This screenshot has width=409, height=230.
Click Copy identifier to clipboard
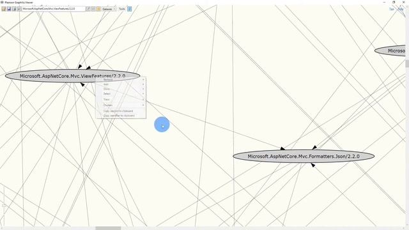point(121,116)
